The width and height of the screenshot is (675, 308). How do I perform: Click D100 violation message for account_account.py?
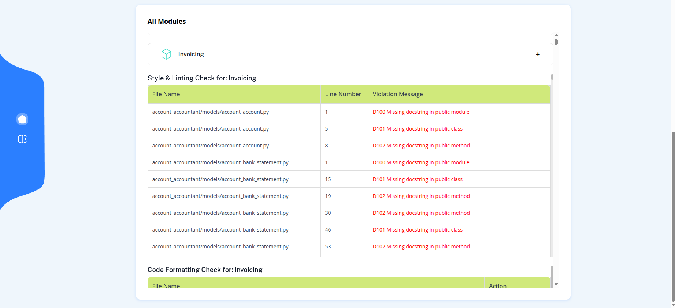(421, 112)
